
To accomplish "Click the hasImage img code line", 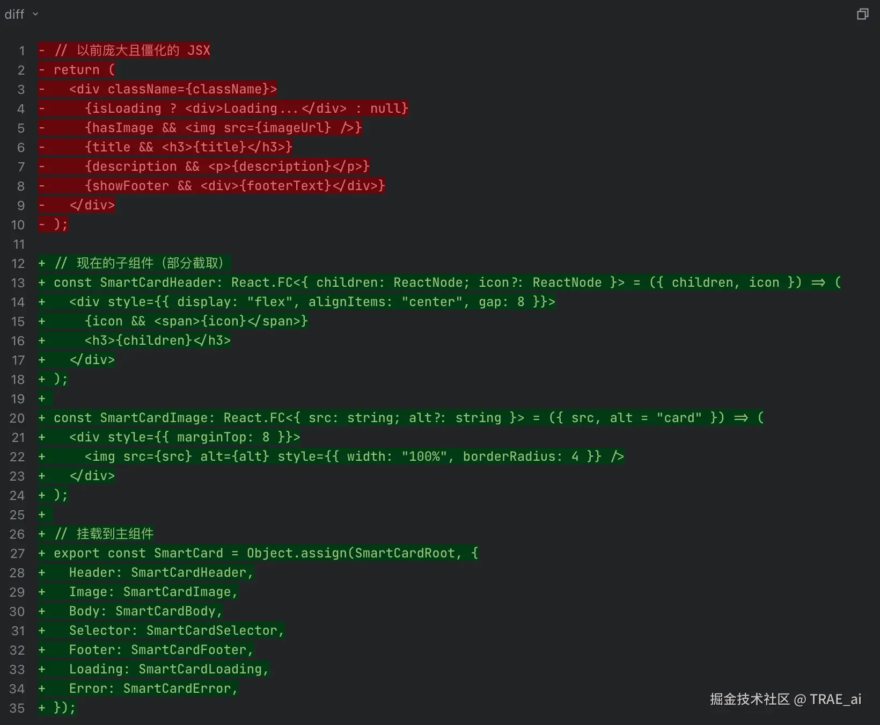I will coord(223,128).
